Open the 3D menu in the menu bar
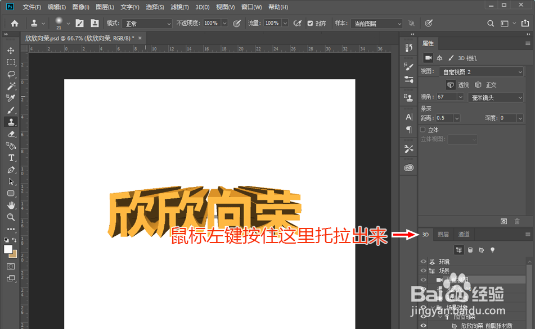Screen dimensions: 535x329 202,7
